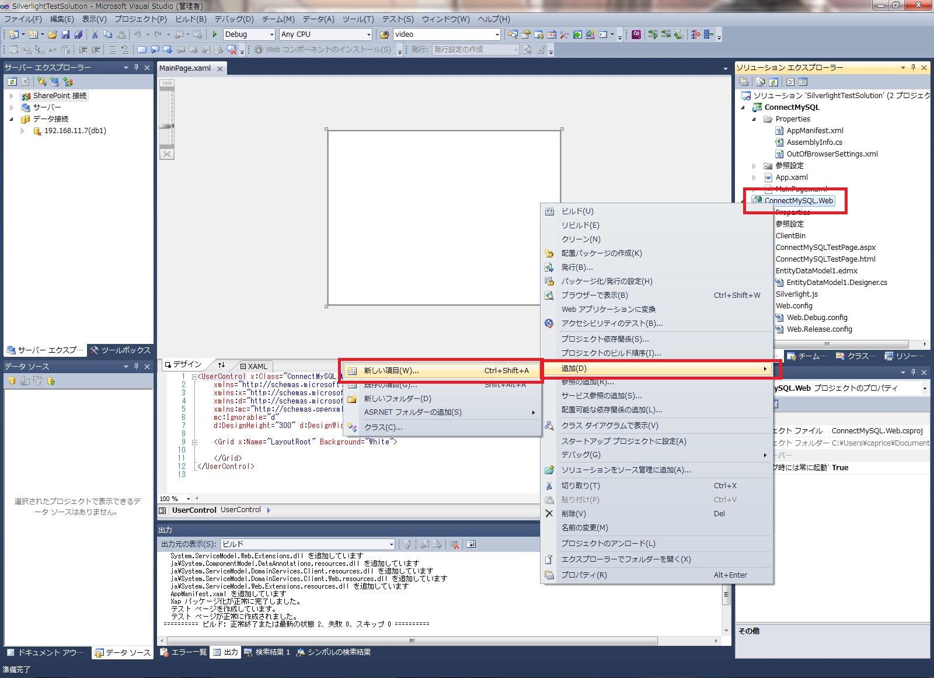
Task: Click the Decrease Indent icon
Action: pyautogui.click(x=83, y=50)
